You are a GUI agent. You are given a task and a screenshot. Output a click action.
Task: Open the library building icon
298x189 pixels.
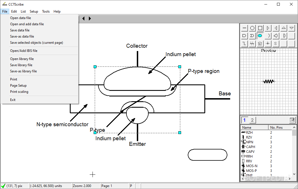click(x=260, y=43)
